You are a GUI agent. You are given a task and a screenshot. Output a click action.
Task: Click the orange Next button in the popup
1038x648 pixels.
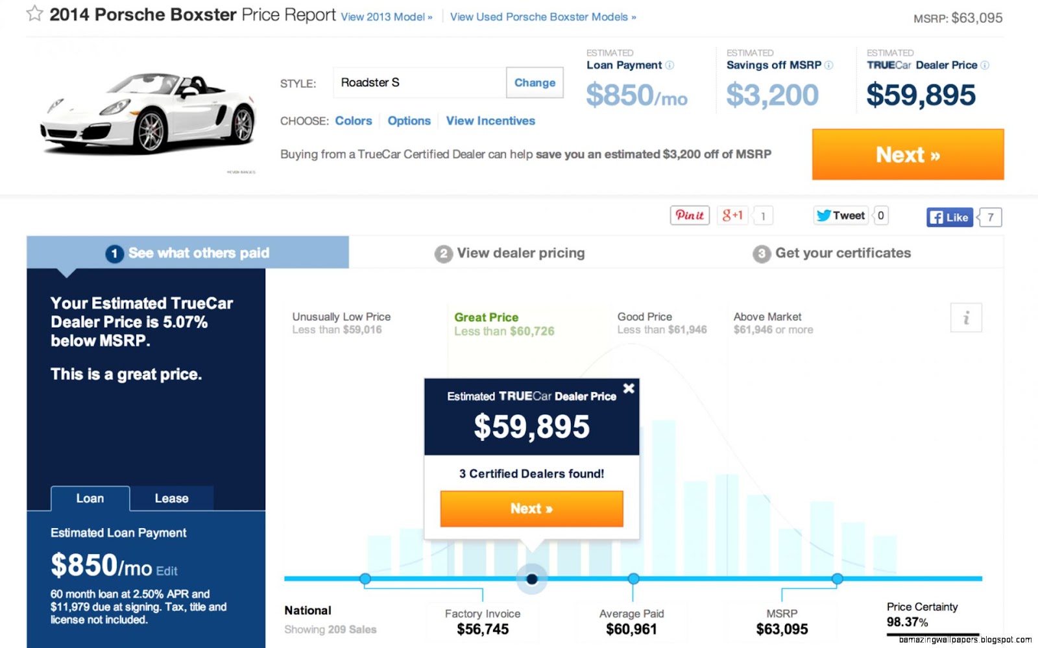(531, 509)
